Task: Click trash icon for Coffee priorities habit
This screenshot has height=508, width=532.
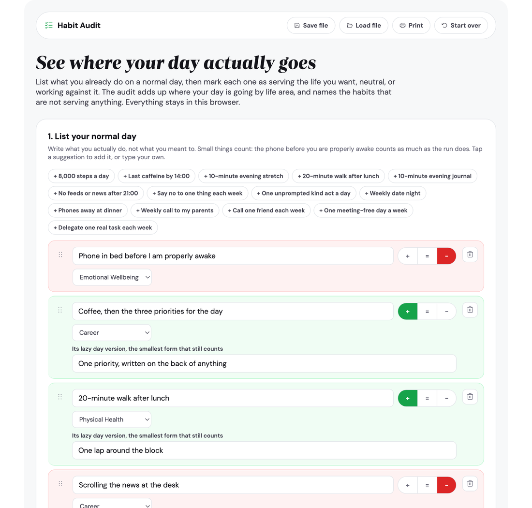Action: (x=470, y=310)
